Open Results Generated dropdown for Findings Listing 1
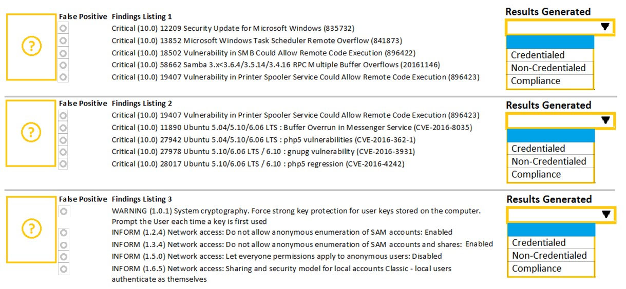Image resolution: width=626 pixels, height=289 pixels. coord(560,27)
